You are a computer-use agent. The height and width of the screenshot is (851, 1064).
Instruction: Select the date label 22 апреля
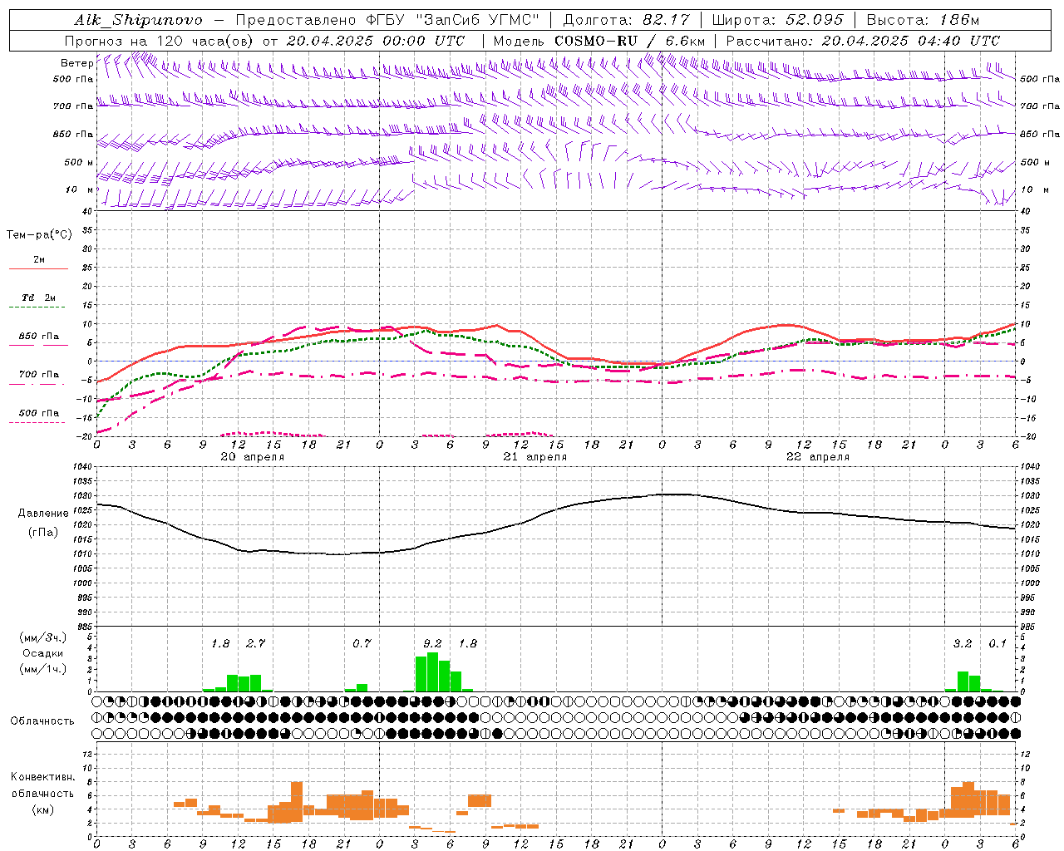[x=817, y=457]
